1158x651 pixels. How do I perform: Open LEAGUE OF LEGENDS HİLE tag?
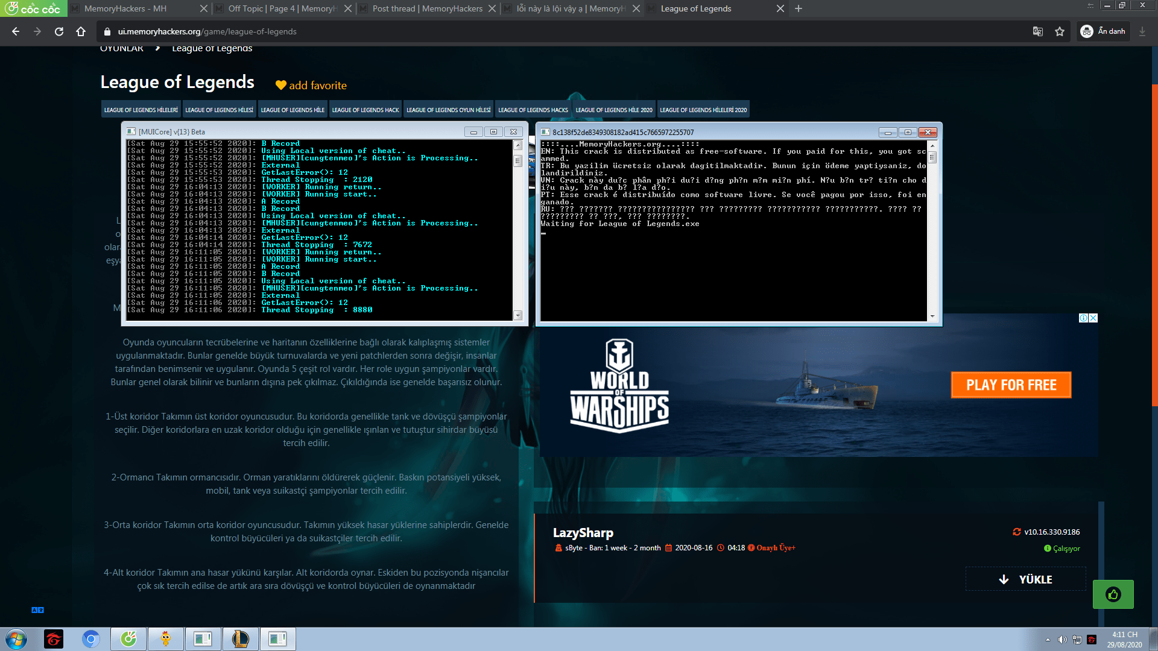click(293, 110)
